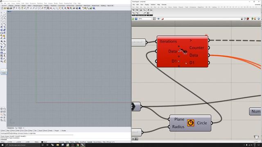Switch to Perspective viewport tab
The image size is (262, 147).
click(x=11, y=128)
